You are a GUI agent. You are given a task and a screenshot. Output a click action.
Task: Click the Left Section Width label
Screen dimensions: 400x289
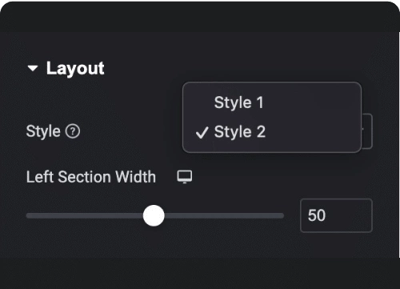coord(91,177)
